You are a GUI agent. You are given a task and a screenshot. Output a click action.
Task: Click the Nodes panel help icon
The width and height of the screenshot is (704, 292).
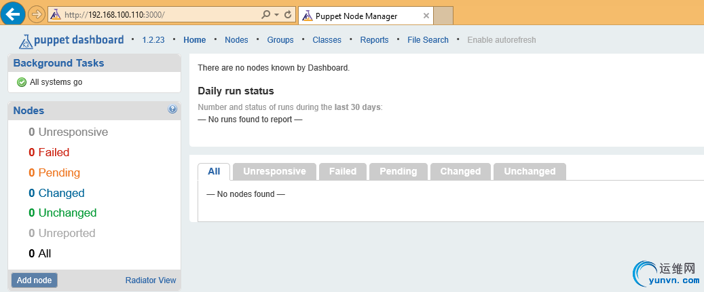172,109
